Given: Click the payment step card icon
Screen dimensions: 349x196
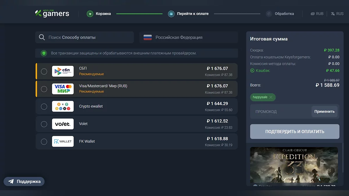Looking at the screenshot, I should [171, 14].
